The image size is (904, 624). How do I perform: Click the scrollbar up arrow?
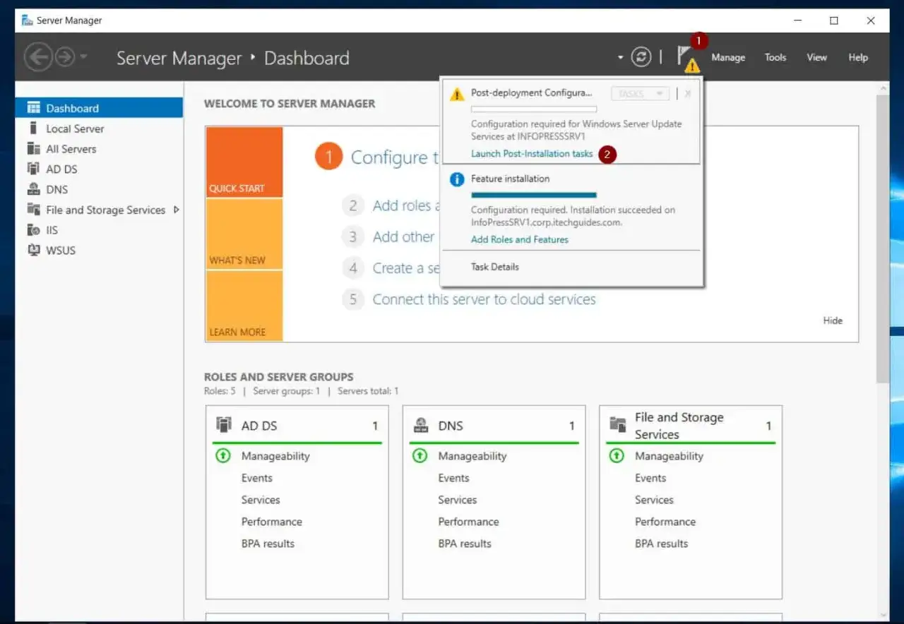(883, 88)
